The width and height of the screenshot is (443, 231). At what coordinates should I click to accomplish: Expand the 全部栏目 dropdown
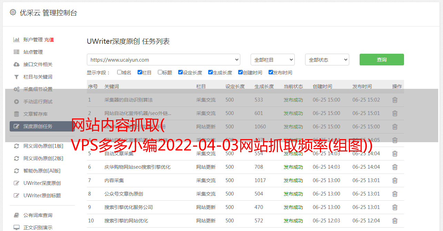[x=272, y=60]
